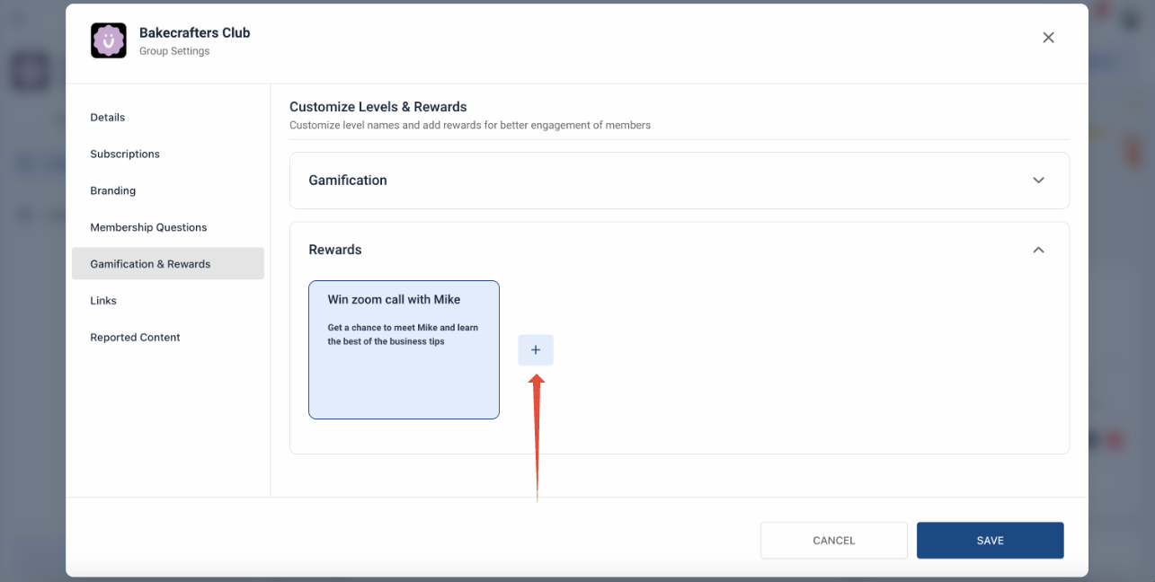Collapse the Rewards section chevron
Screen dimensions: 1155x582
click(x=1038, y=250)
